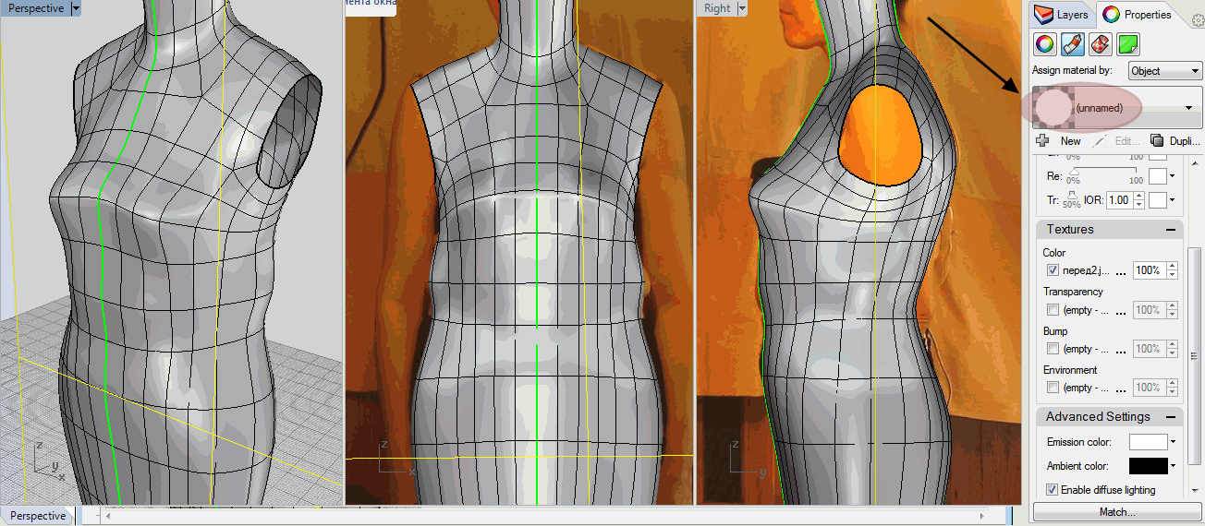Screen dimensions: 1205x526
Task: Click the Emission color white swatch
Action: 1148,443
